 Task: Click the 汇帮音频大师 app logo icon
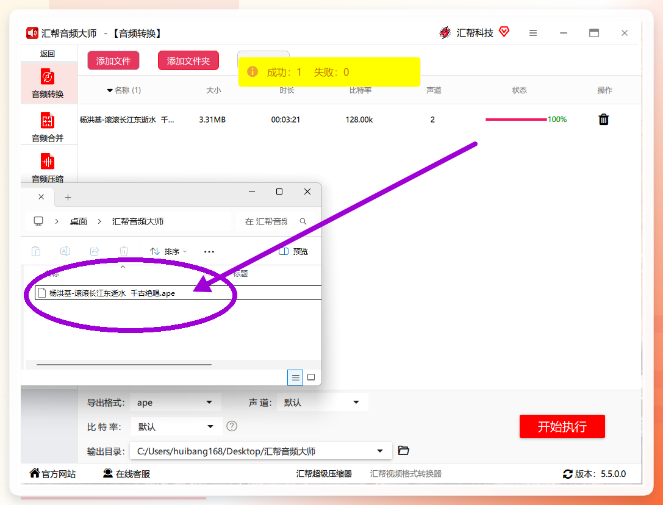click(32, 33)
